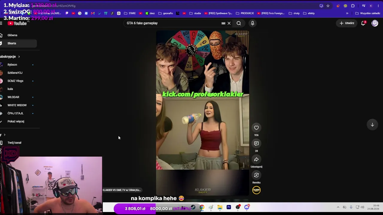Screen dimensions: 383x215
Task: Open the FREE Fivio Foreign bookmark
Action: pyautogui.click(x=271, y=13)
